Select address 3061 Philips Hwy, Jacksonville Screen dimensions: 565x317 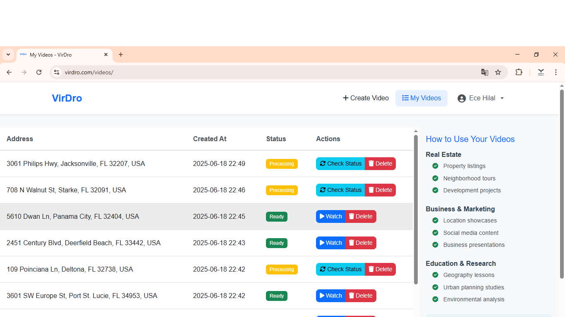pos(76,164)
